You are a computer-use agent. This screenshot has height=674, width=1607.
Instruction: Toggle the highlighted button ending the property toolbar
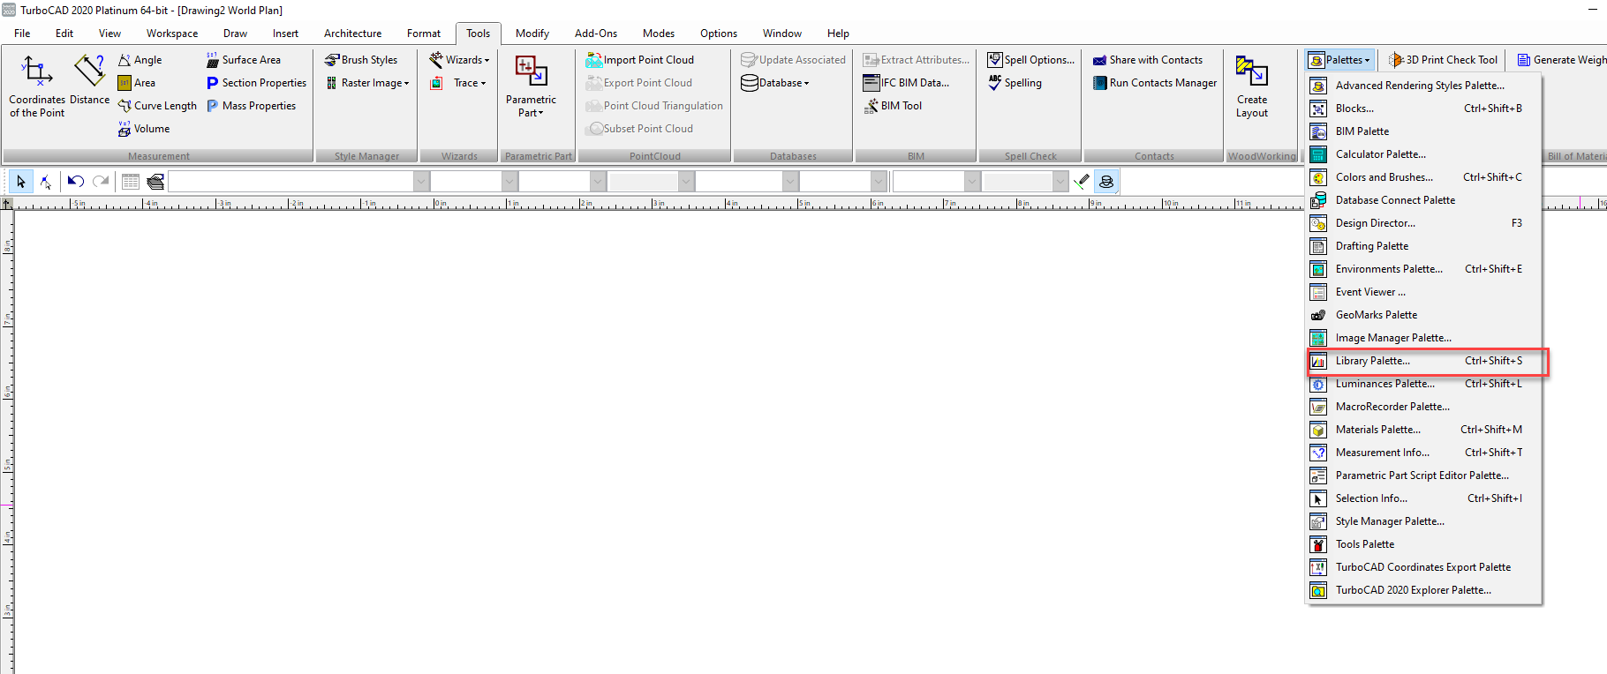point(1106,182)
